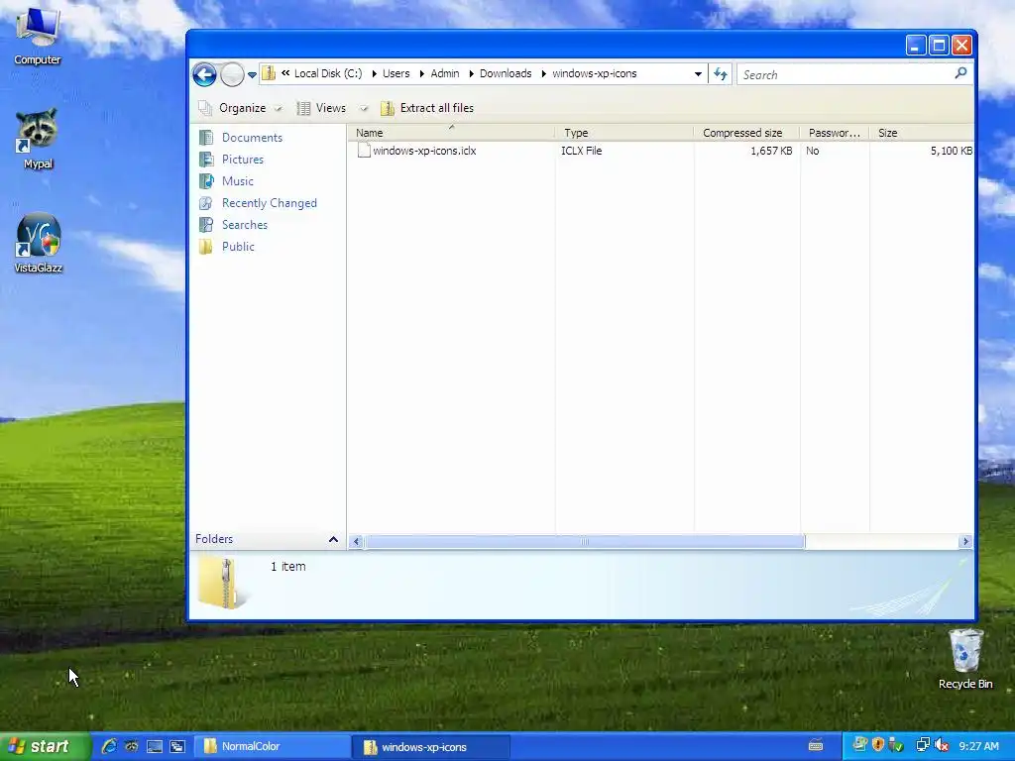Click the 1,657 KB compressed size cell
This screenshot has width=1015, height=761.
click(x=771, y=151)
